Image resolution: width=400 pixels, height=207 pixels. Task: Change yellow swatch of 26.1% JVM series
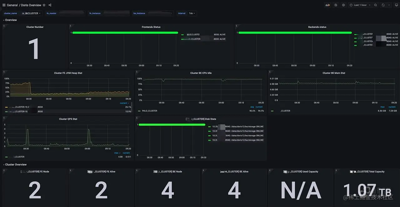[x=6, y=107]
